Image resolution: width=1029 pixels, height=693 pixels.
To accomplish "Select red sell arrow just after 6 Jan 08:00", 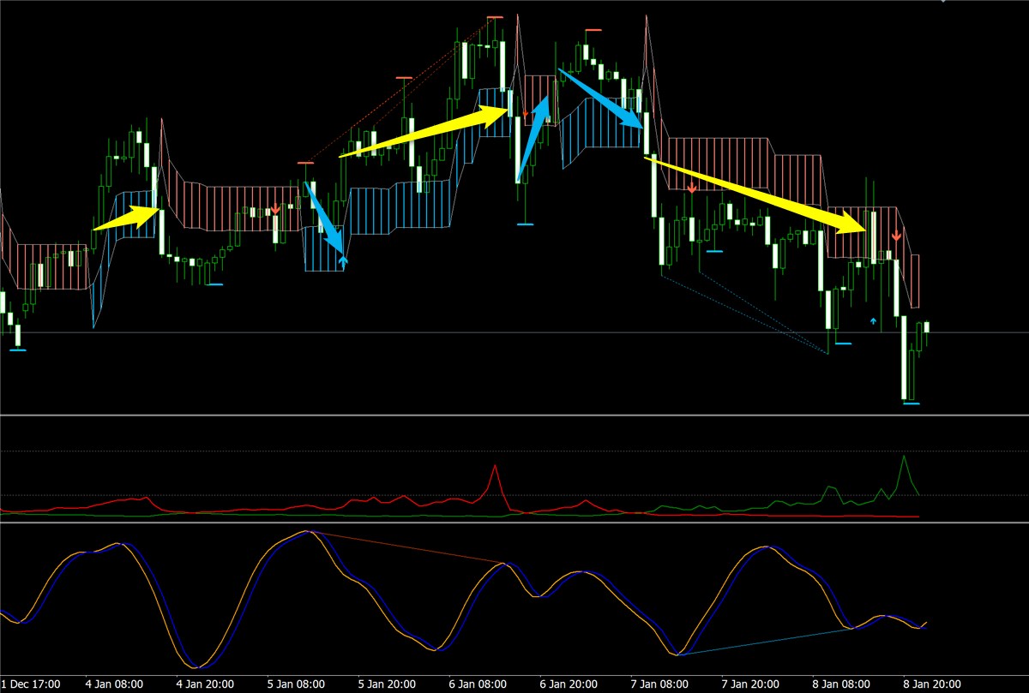I will [525, 112].
